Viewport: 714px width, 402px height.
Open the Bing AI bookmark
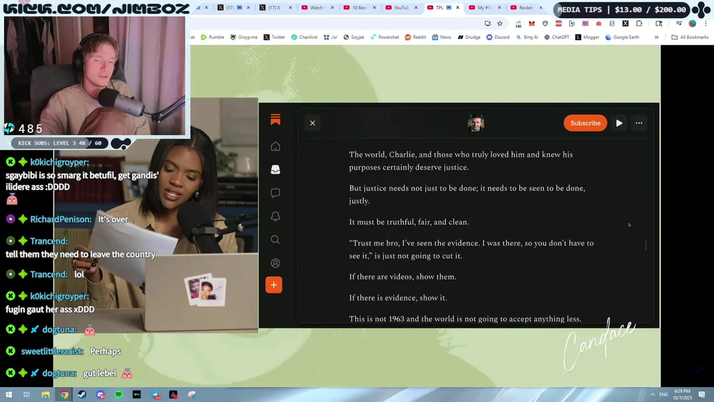click(527, 37)
